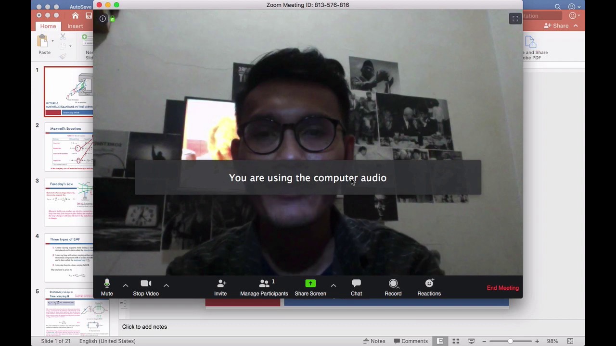Expand share screen options arrow

point(334,285)
